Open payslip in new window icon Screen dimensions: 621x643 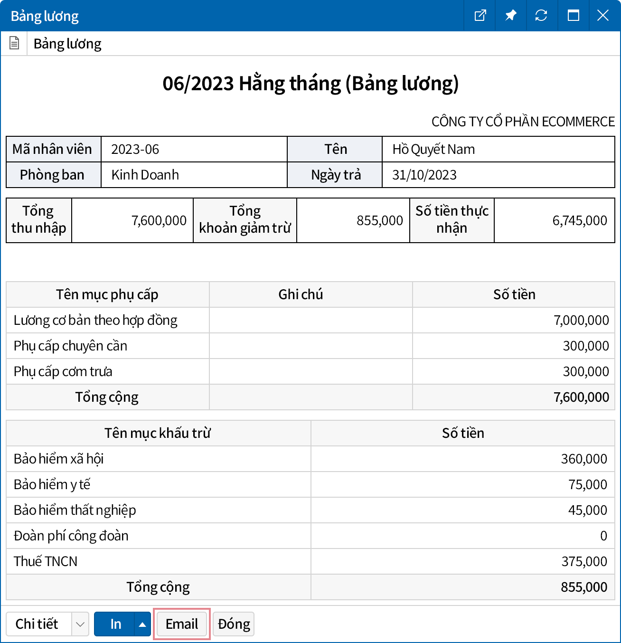[x=480, y=16]
